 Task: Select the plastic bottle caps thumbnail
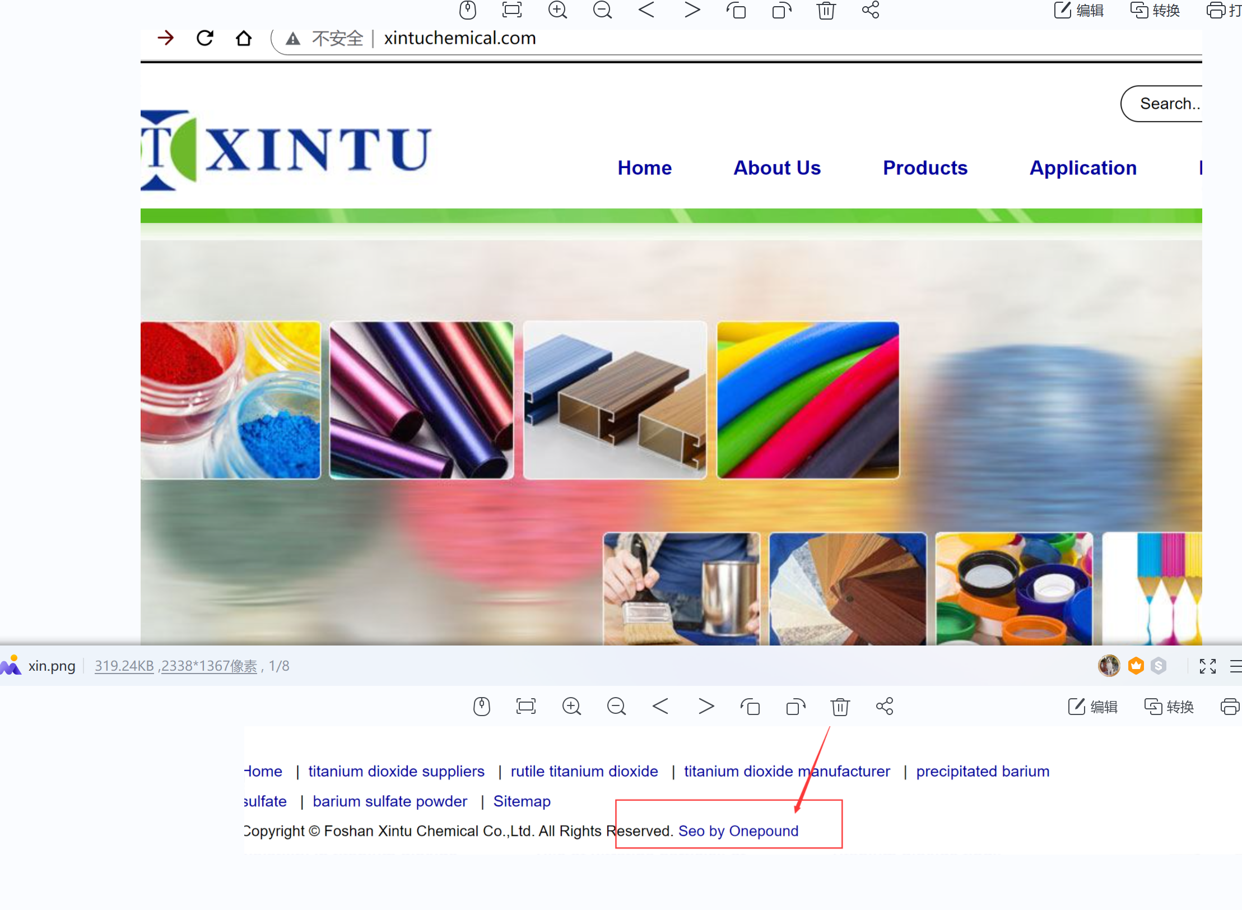click(x=1014, y=589)
